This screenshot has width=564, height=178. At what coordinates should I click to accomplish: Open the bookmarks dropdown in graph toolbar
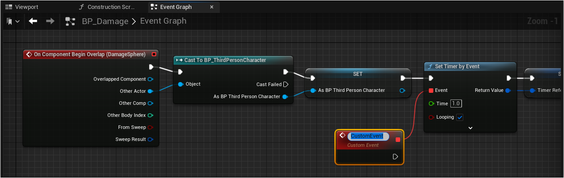tap(13, 21)
